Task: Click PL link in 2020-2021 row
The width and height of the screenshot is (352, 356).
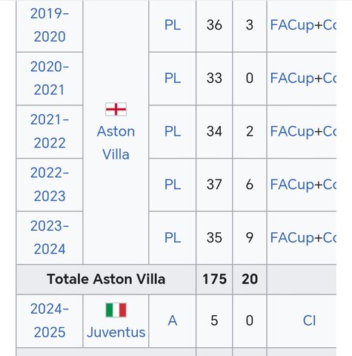Action: (x=173, y=78)
